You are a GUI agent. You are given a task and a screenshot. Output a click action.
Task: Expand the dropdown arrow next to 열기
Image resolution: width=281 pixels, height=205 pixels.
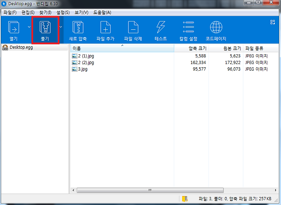click(x=29, y=27)
